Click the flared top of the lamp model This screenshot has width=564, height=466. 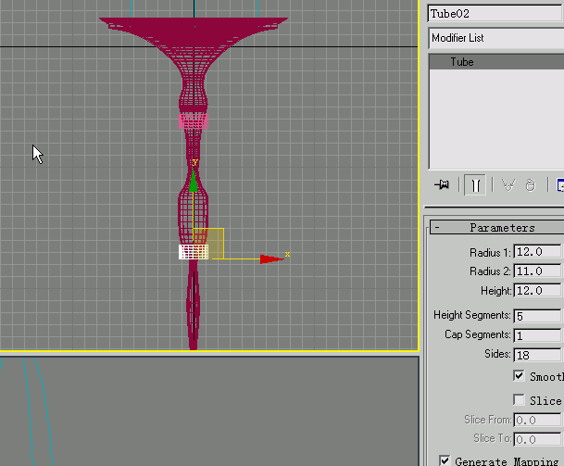194,31
